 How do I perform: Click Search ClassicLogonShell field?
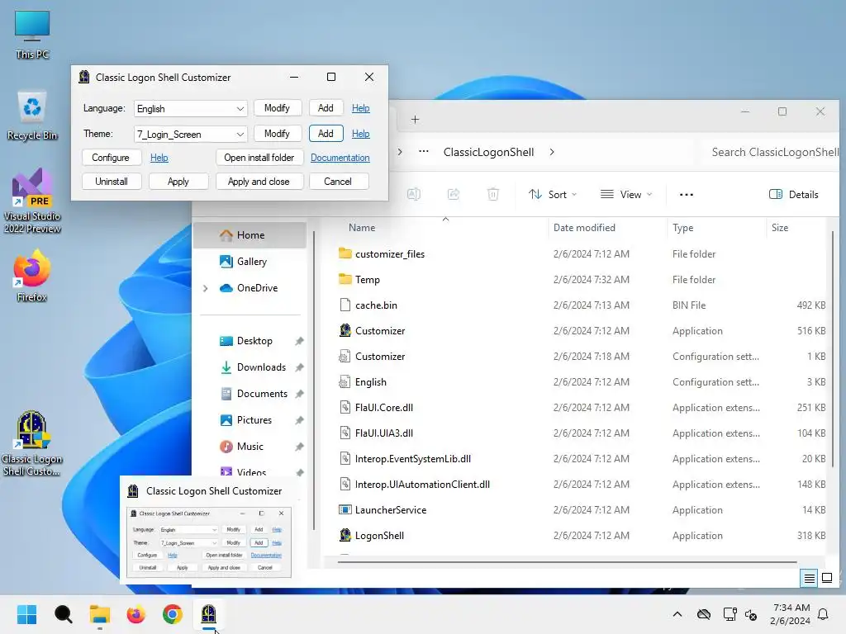point(772,152)
